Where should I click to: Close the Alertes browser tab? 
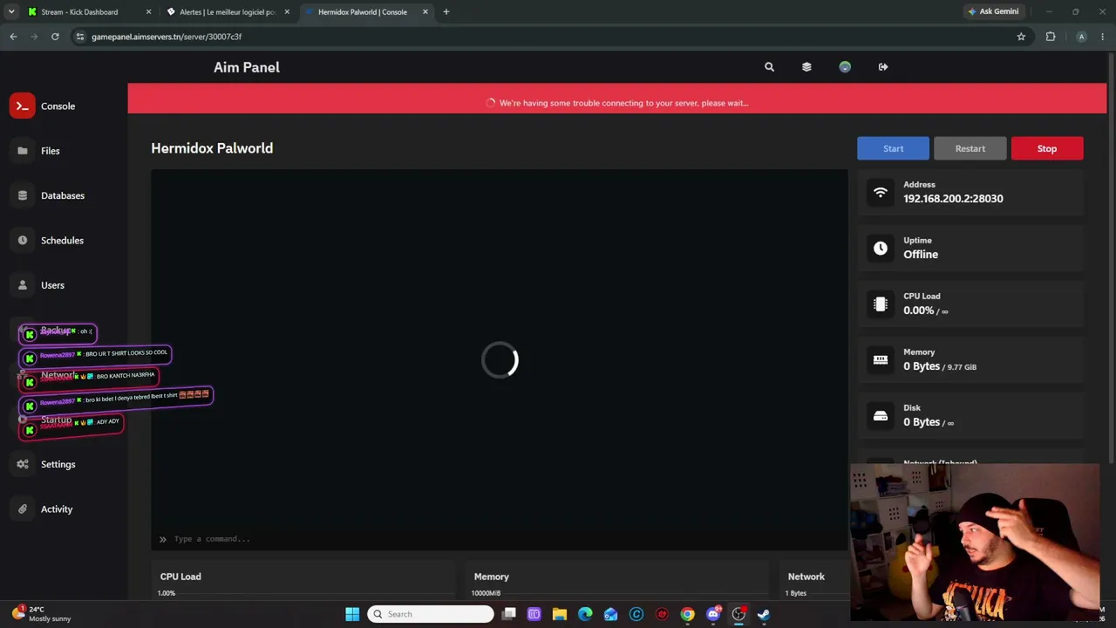coord(287,12)
